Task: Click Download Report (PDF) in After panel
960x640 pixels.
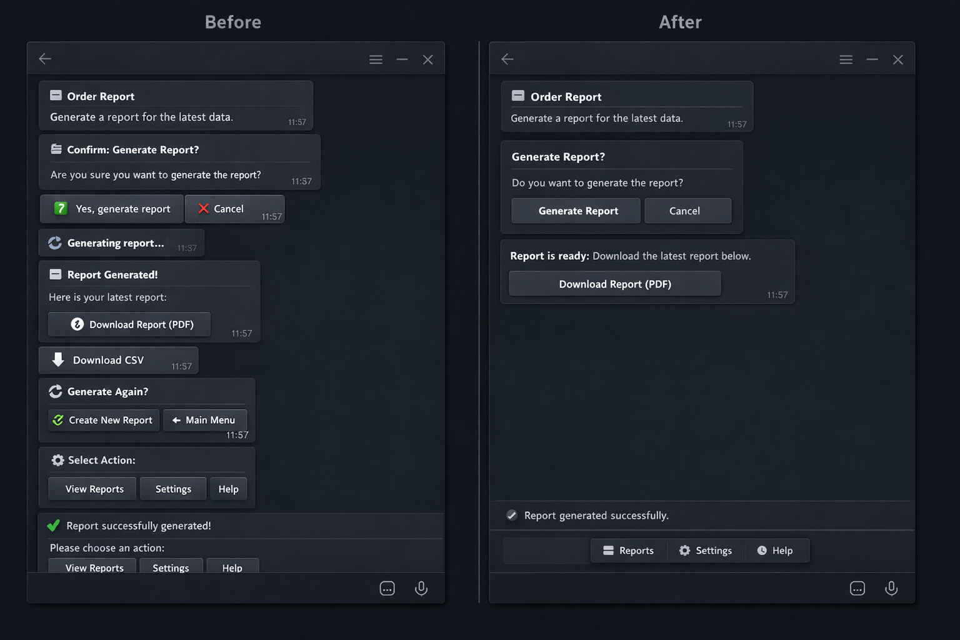Action: [x=615, y=284]
